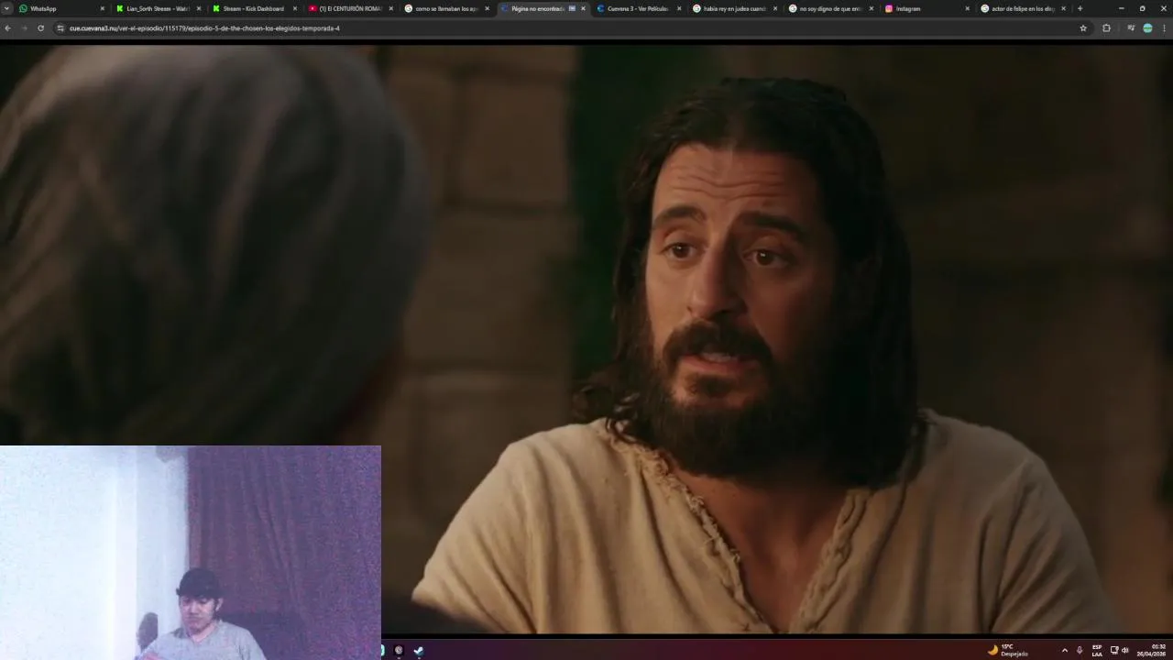Close the Stream - Kick Dashboard tab
1173x660 pixels.
(295, 8)
